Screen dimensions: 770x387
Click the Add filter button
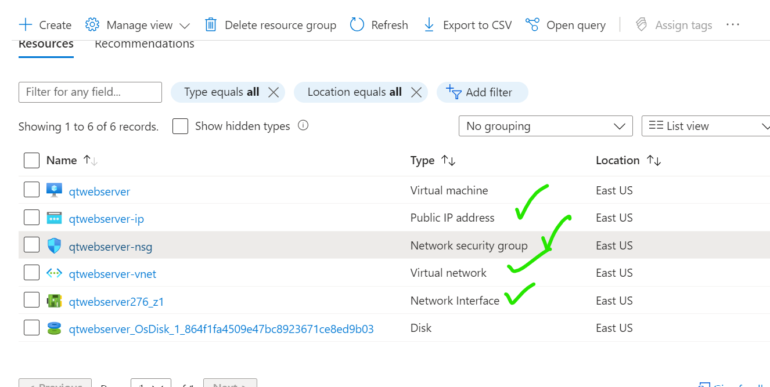tap(481, 92)
